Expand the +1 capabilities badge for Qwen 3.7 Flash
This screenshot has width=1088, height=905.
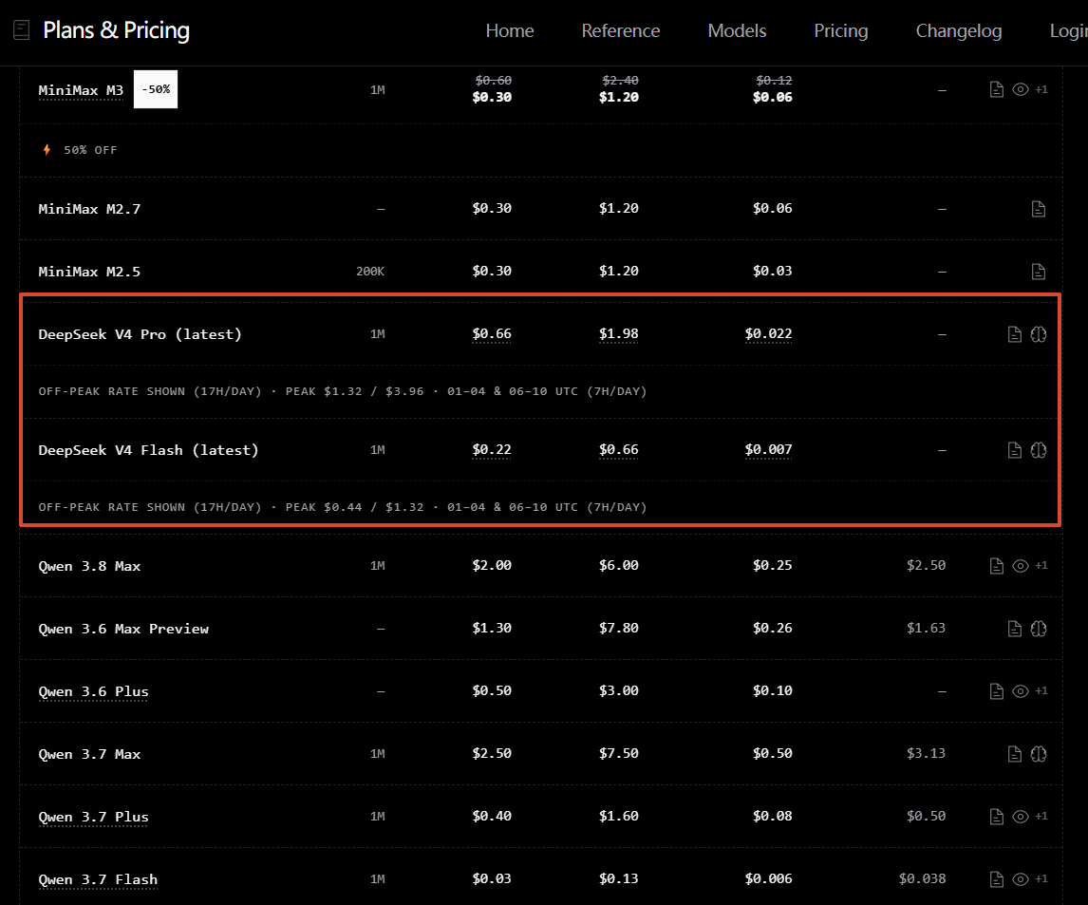pyautogui.click(x=1041, y=878)
